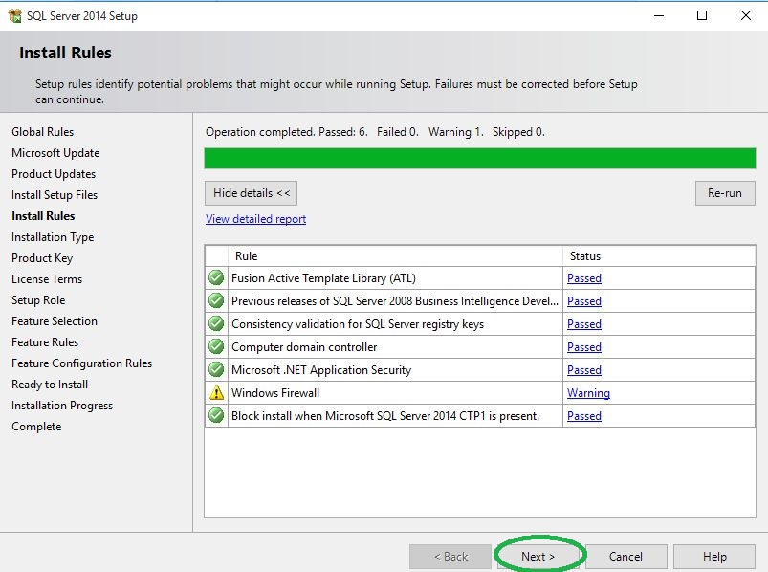Click the yellow warning icon beside Windows Firewall
Image resolution: width=768 pixels, height=572 pixels.
click(x=216, y=393)
